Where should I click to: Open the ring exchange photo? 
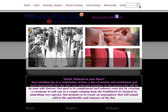112,37
